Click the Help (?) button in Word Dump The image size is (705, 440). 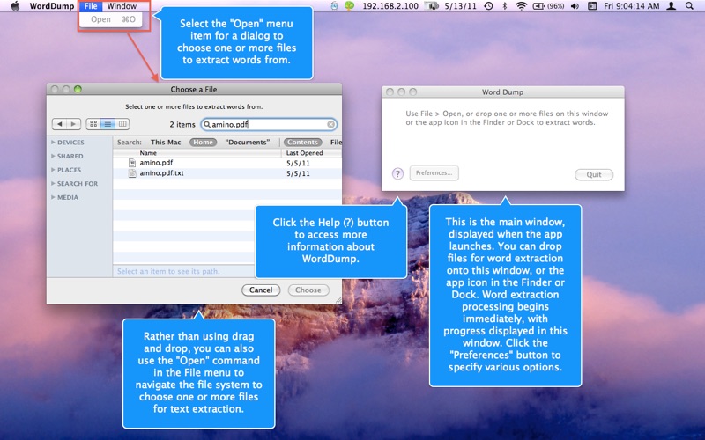(397, 173)
